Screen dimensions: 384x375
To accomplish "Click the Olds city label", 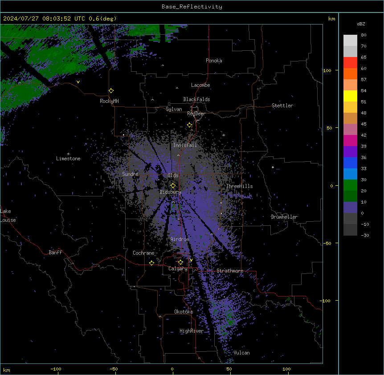I will pos(173,175).
